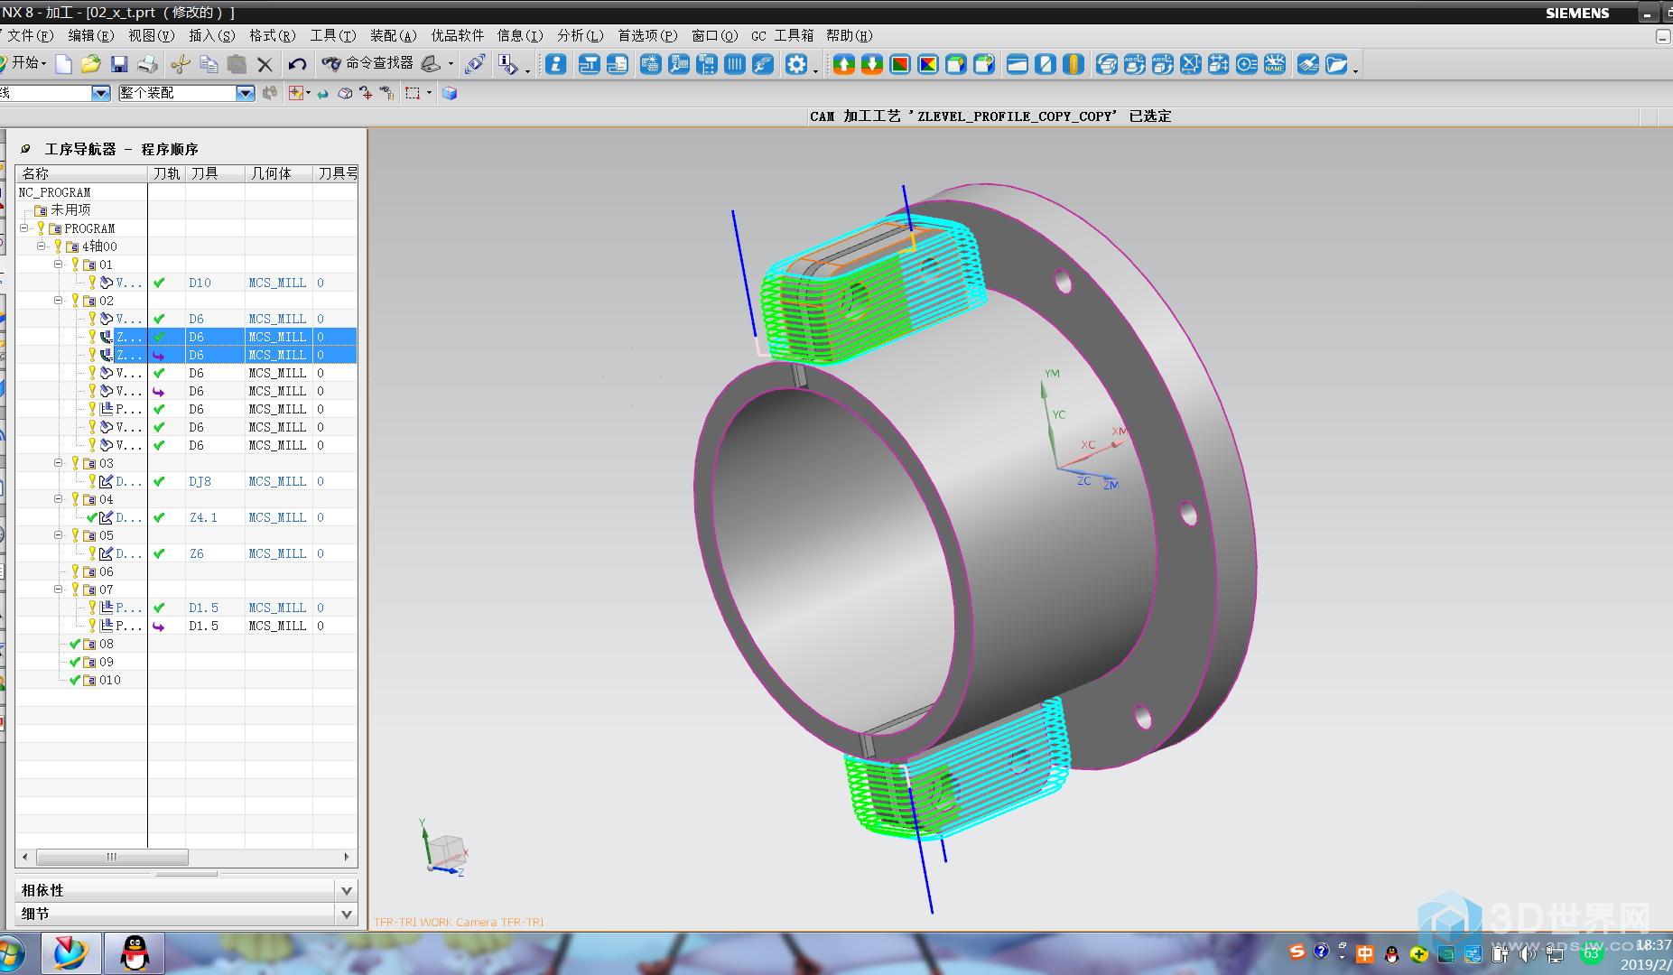Open the 文件(F) menu

point(31,35)
